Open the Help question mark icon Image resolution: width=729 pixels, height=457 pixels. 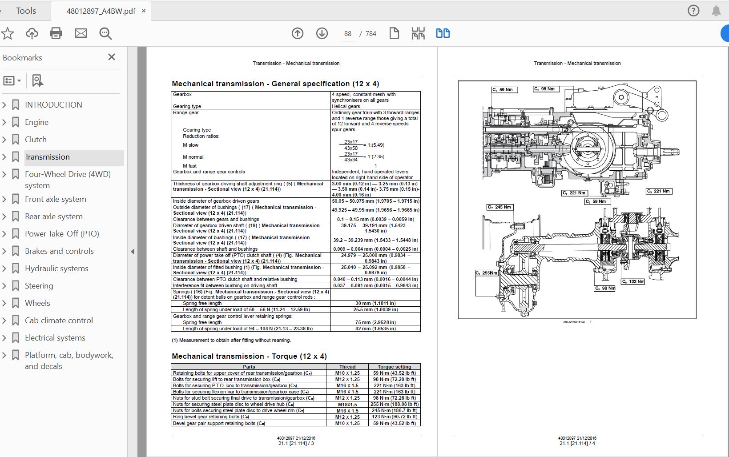click(x=693, y=11)
